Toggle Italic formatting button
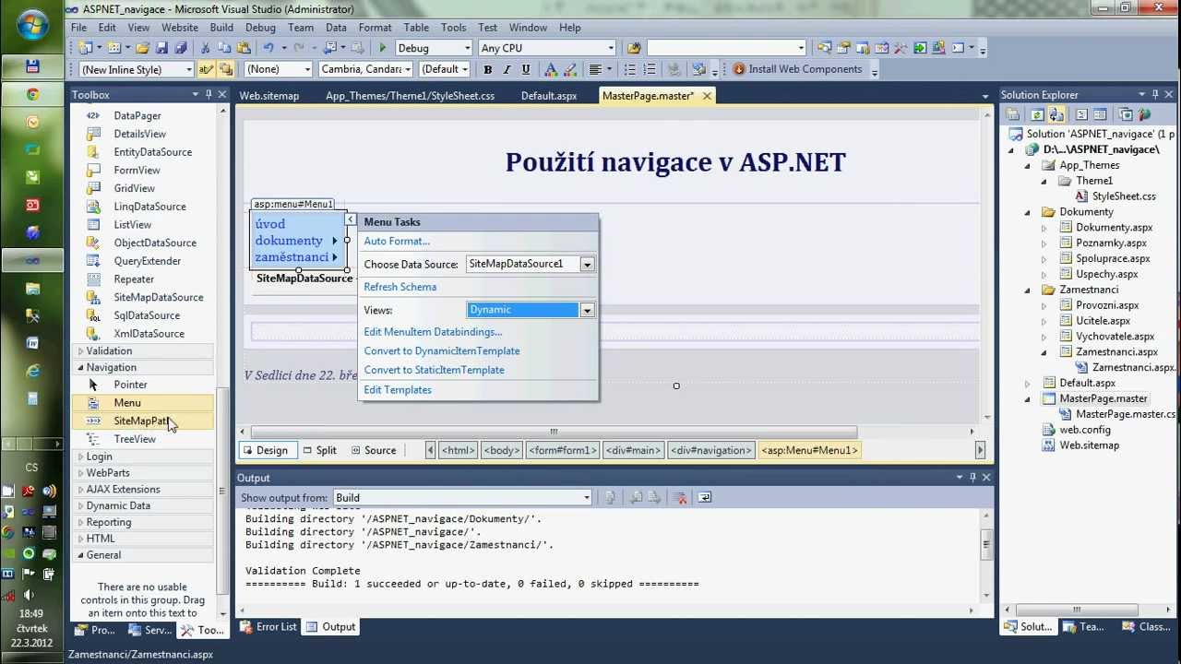This screenshot has height=664, width=1181. pyautogui.click(x=507, y=69)
